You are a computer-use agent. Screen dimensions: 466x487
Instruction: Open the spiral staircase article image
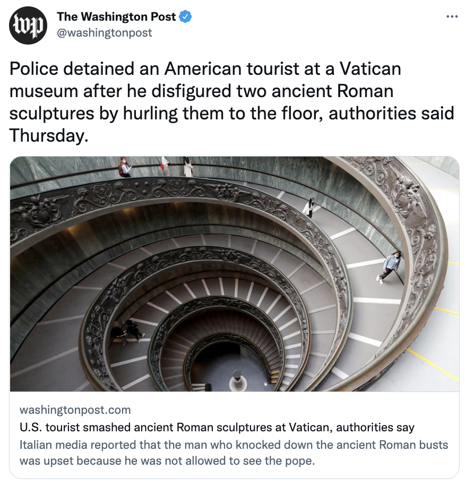click(235, 274)
